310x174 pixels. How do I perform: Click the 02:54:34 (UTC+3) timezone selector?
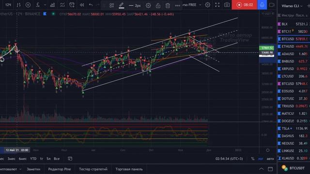229,159
